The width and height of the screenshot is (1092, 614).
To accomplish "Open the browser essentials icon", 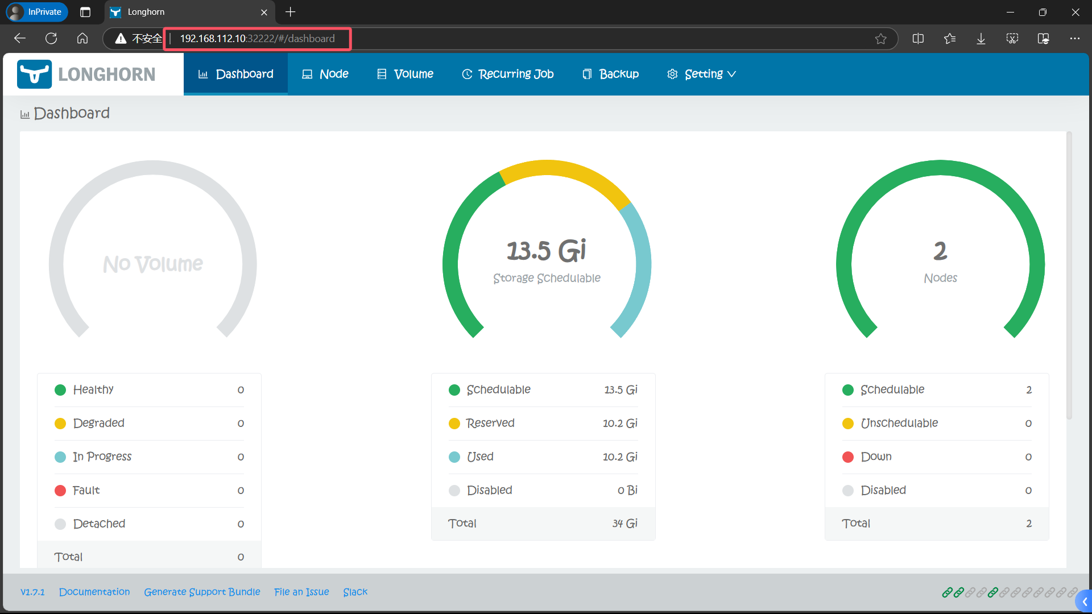I will 1044,39.
